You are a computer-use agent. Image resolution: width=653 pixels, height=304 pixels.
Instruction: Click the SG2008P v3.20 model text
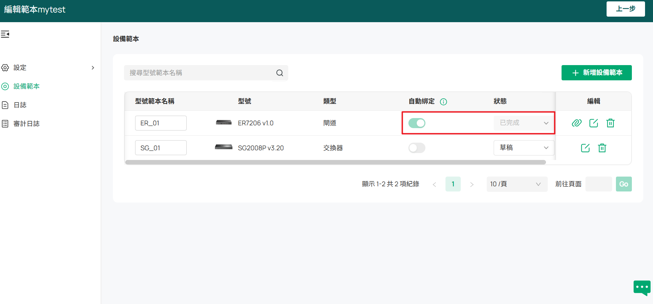[x=261, y=148]
